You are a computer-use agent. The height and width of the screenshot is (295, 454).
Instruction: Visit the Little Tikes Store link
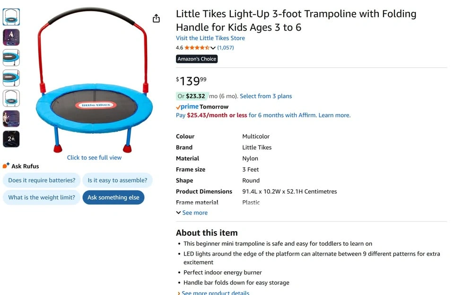pos(210,38)
